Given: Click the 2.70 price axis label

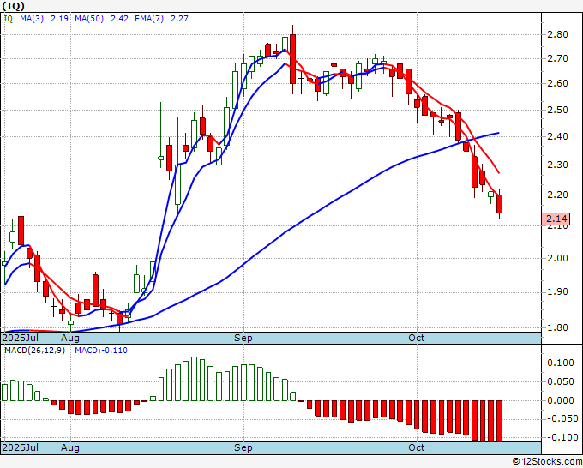Looking at the screenshot, I should 557,58.
